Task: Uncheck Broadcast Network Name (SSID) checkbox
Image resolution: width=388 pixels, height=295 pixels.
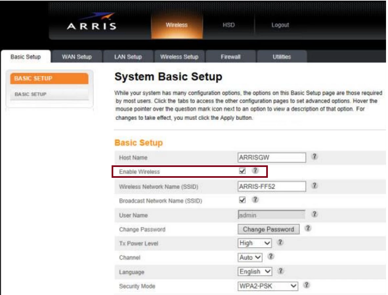Action: pos(242,200)
